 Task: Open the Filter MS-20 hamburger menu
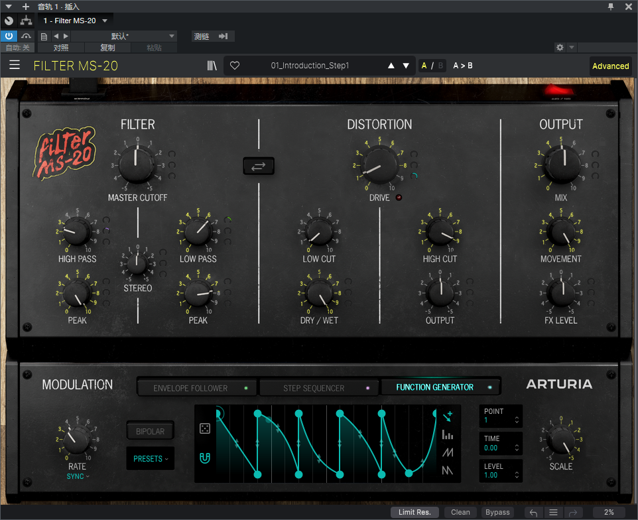15,65
